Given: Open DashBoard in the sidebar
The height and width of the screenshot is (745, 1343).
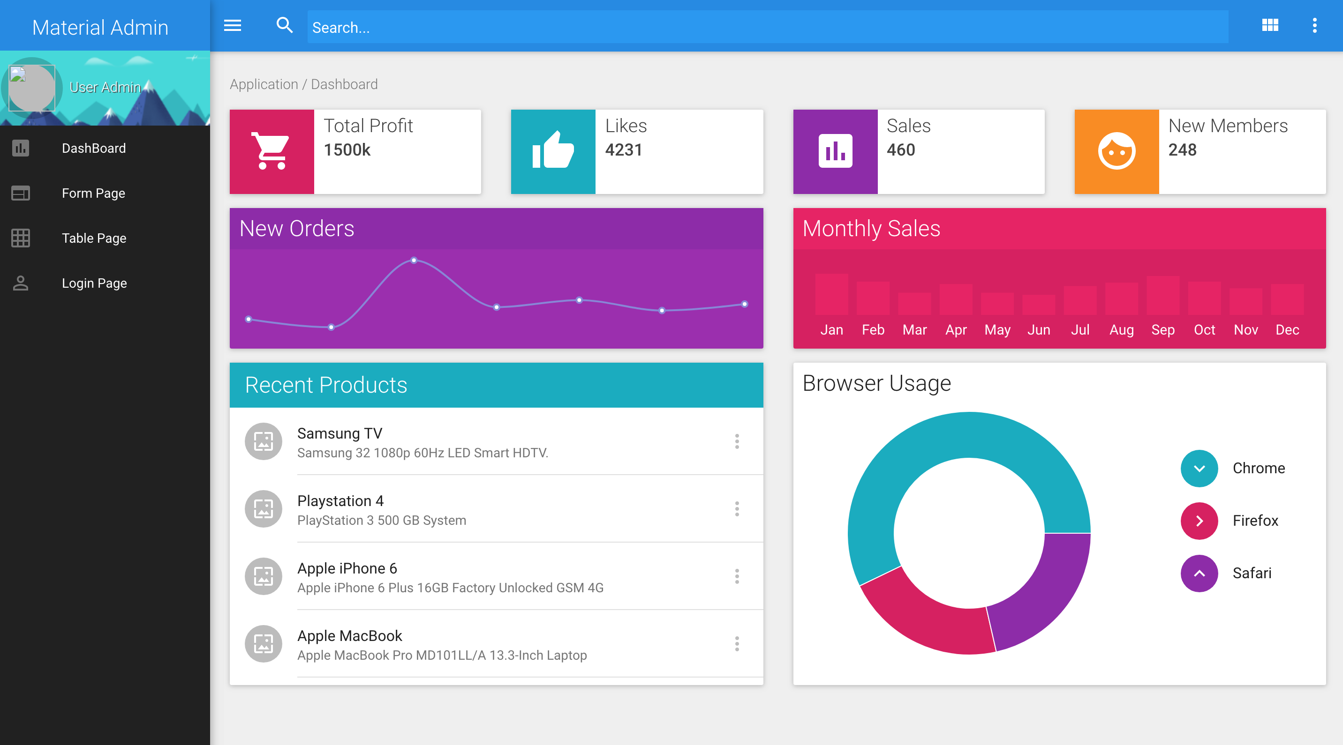Looking at the screenshot, I should (x=94, y=149).
